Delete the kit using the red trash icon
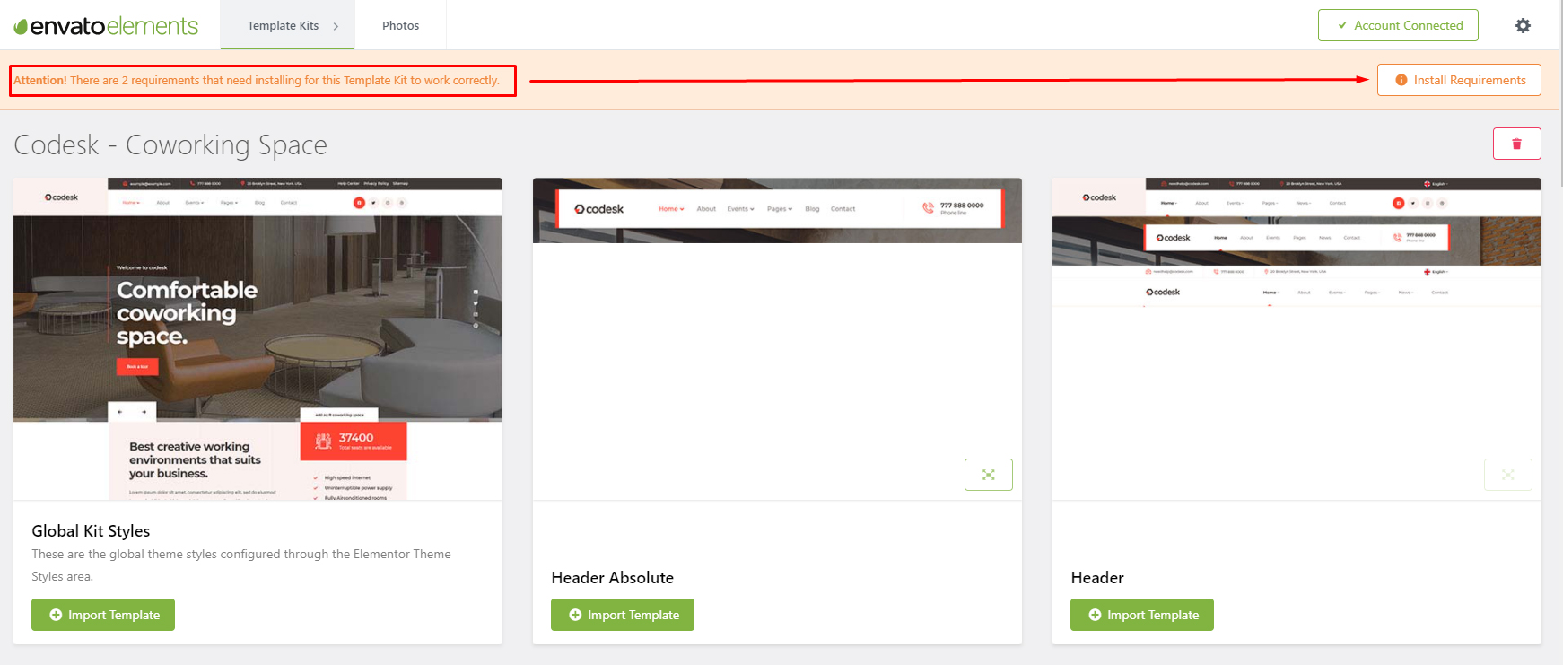The width and height of the screenshot is (1563, 665). [x=1516, y=144]
